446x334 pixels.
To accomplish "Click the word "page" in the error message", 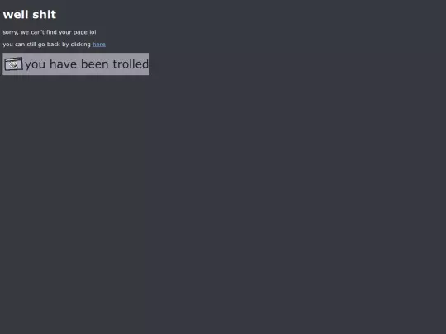I will pyautogui.click(x=80, y=33).
